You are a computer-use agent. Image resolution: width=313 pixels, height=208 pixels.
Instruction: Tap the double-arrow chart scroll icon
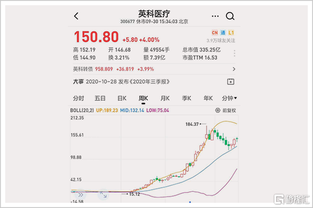click(x=80, y=194)
